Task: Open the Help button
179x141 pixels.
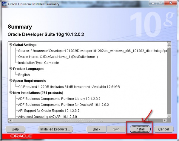Action: click(15, 129)
